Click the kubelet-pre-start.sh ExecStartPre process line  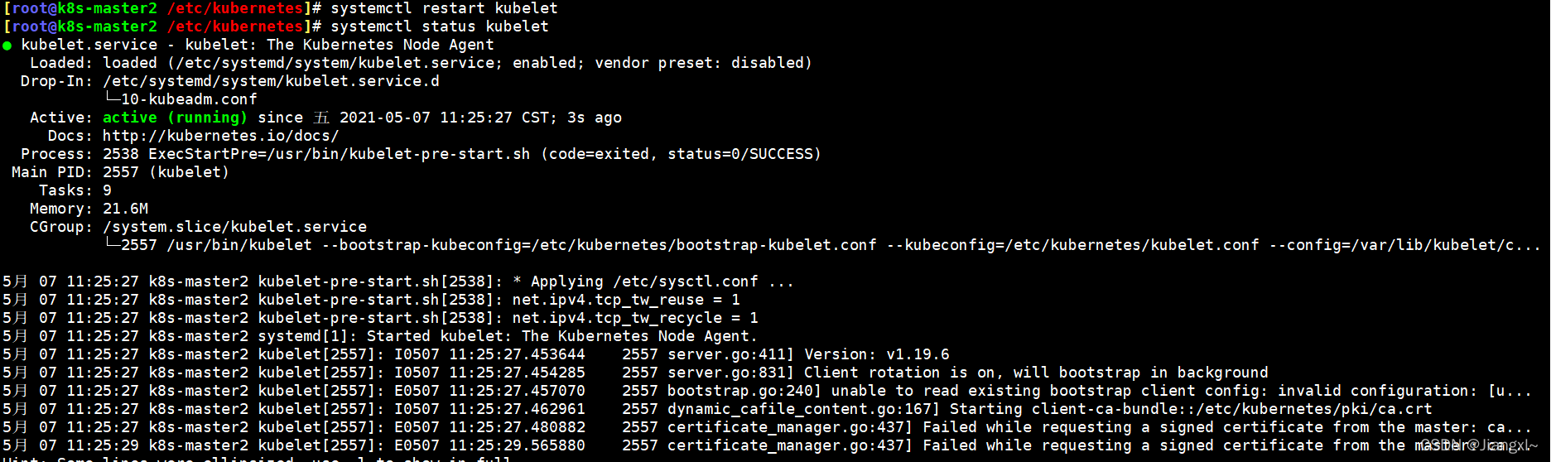pos(462,154)
